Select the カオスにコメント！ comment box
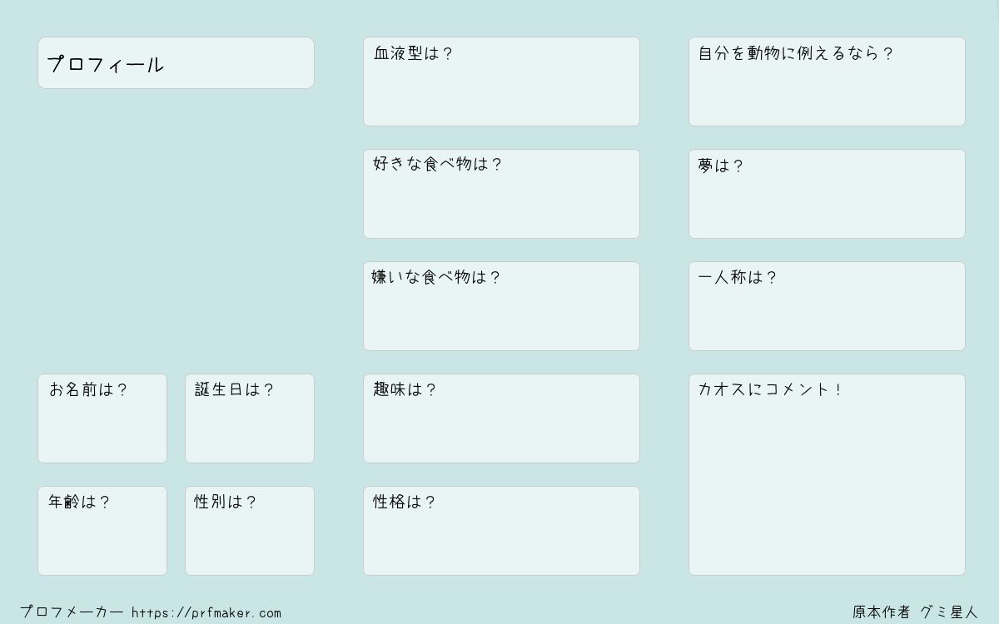The width and height of the screenshot is (999, 624). pyautogui.click(x=827, y=474)
